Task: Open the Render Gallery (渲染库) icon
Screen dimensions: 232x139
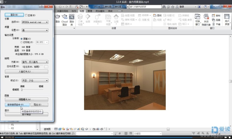Action: (x=72, y=17)
